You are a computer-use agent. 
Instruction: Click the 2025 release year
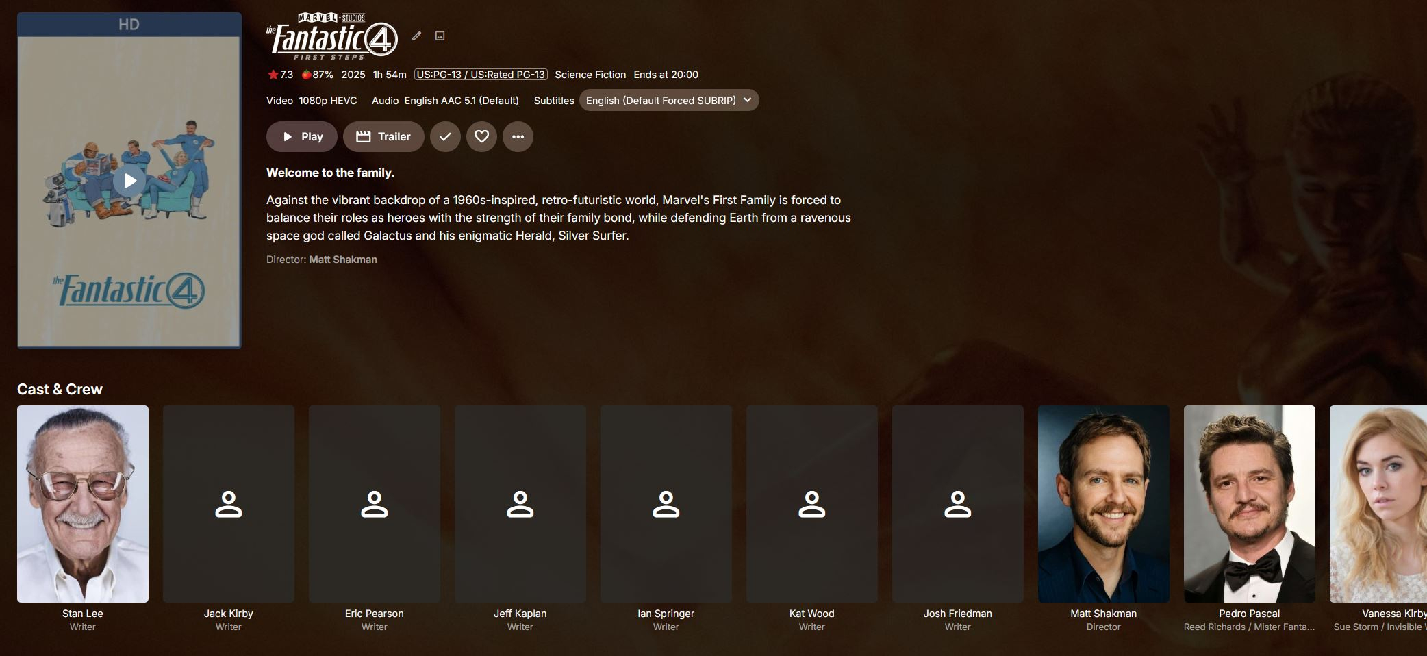pos(353,75)
